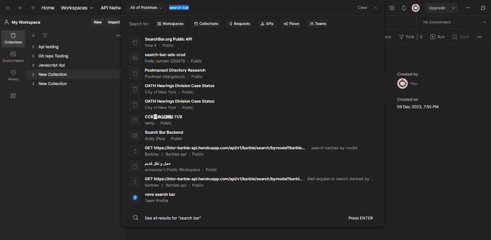Open the result from armandar's Public Workspace
The height and width of the screenshot is (240, 491).
tap(253, 166)
